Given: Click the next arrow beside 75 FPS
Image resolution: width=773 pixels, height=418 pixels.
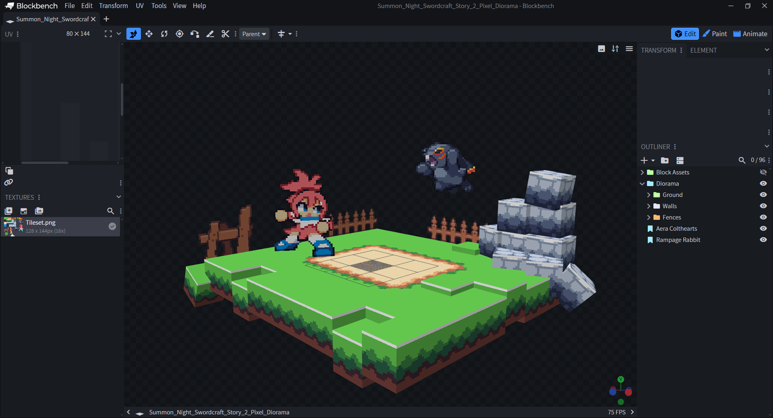Looking at the screenshot, I should [632, 412].
